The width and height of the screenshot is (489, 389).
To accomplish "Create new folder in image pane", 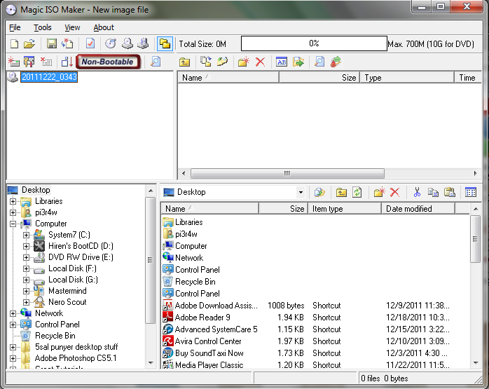I will pos(244,62).
